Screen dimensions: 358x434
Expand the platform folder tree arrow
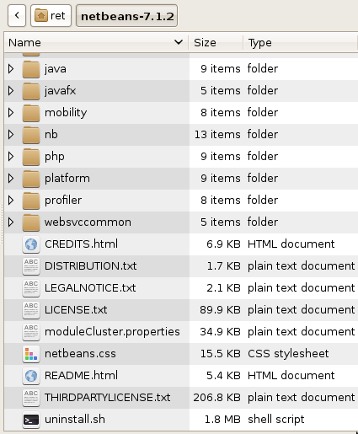tap(11, 179)
